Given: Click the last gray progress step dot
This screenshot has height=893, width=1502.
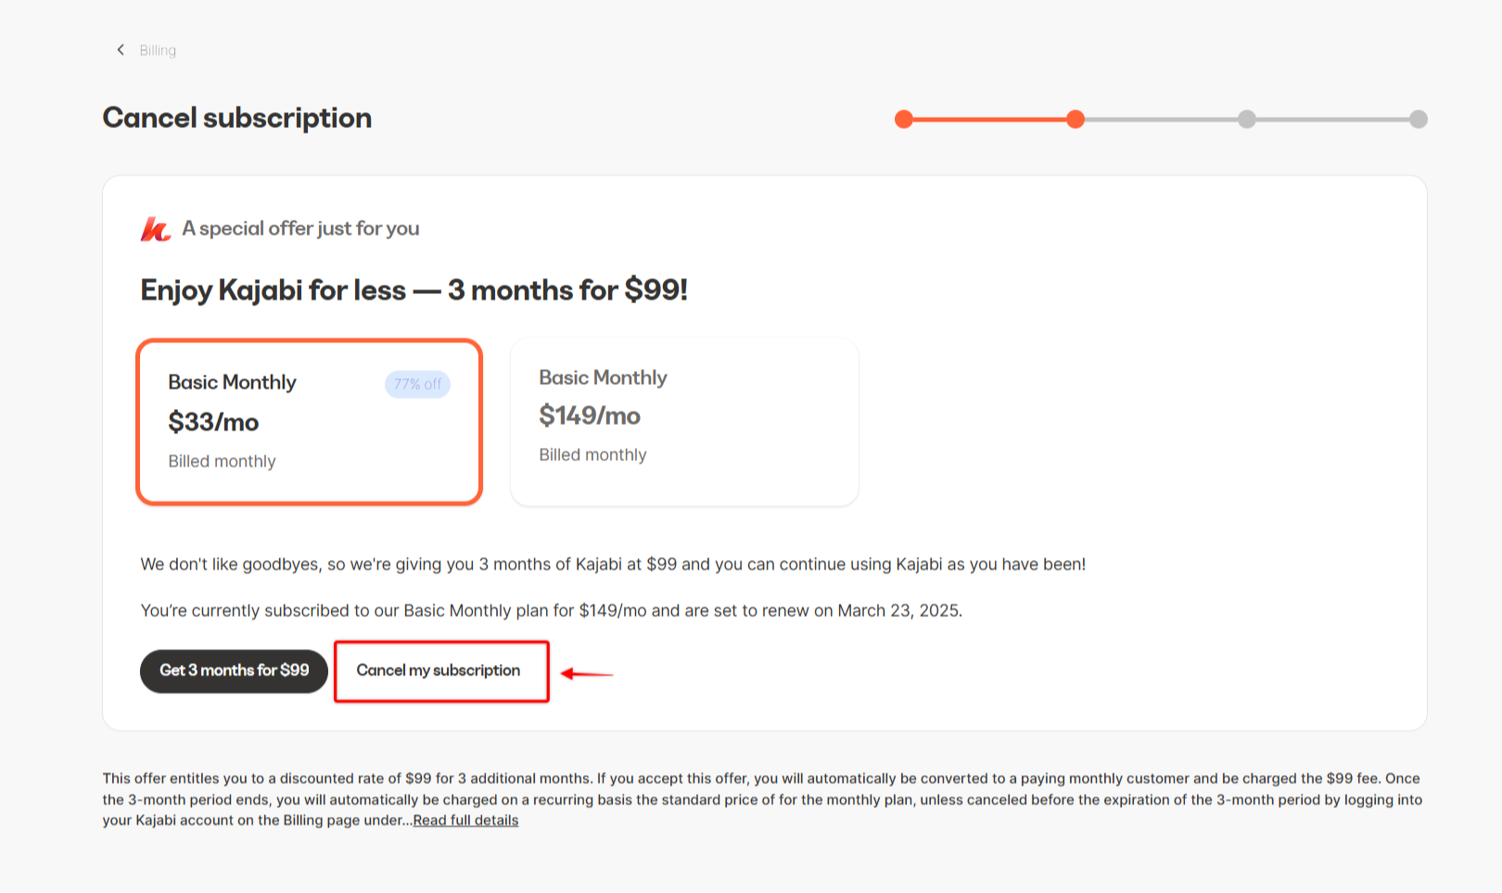Looking at the screenshot, I should coord(1419,119).
